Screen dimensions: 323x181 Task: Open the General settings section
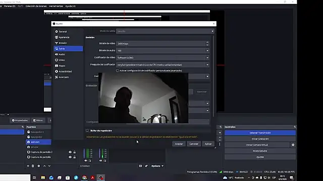tap(68, 32)
